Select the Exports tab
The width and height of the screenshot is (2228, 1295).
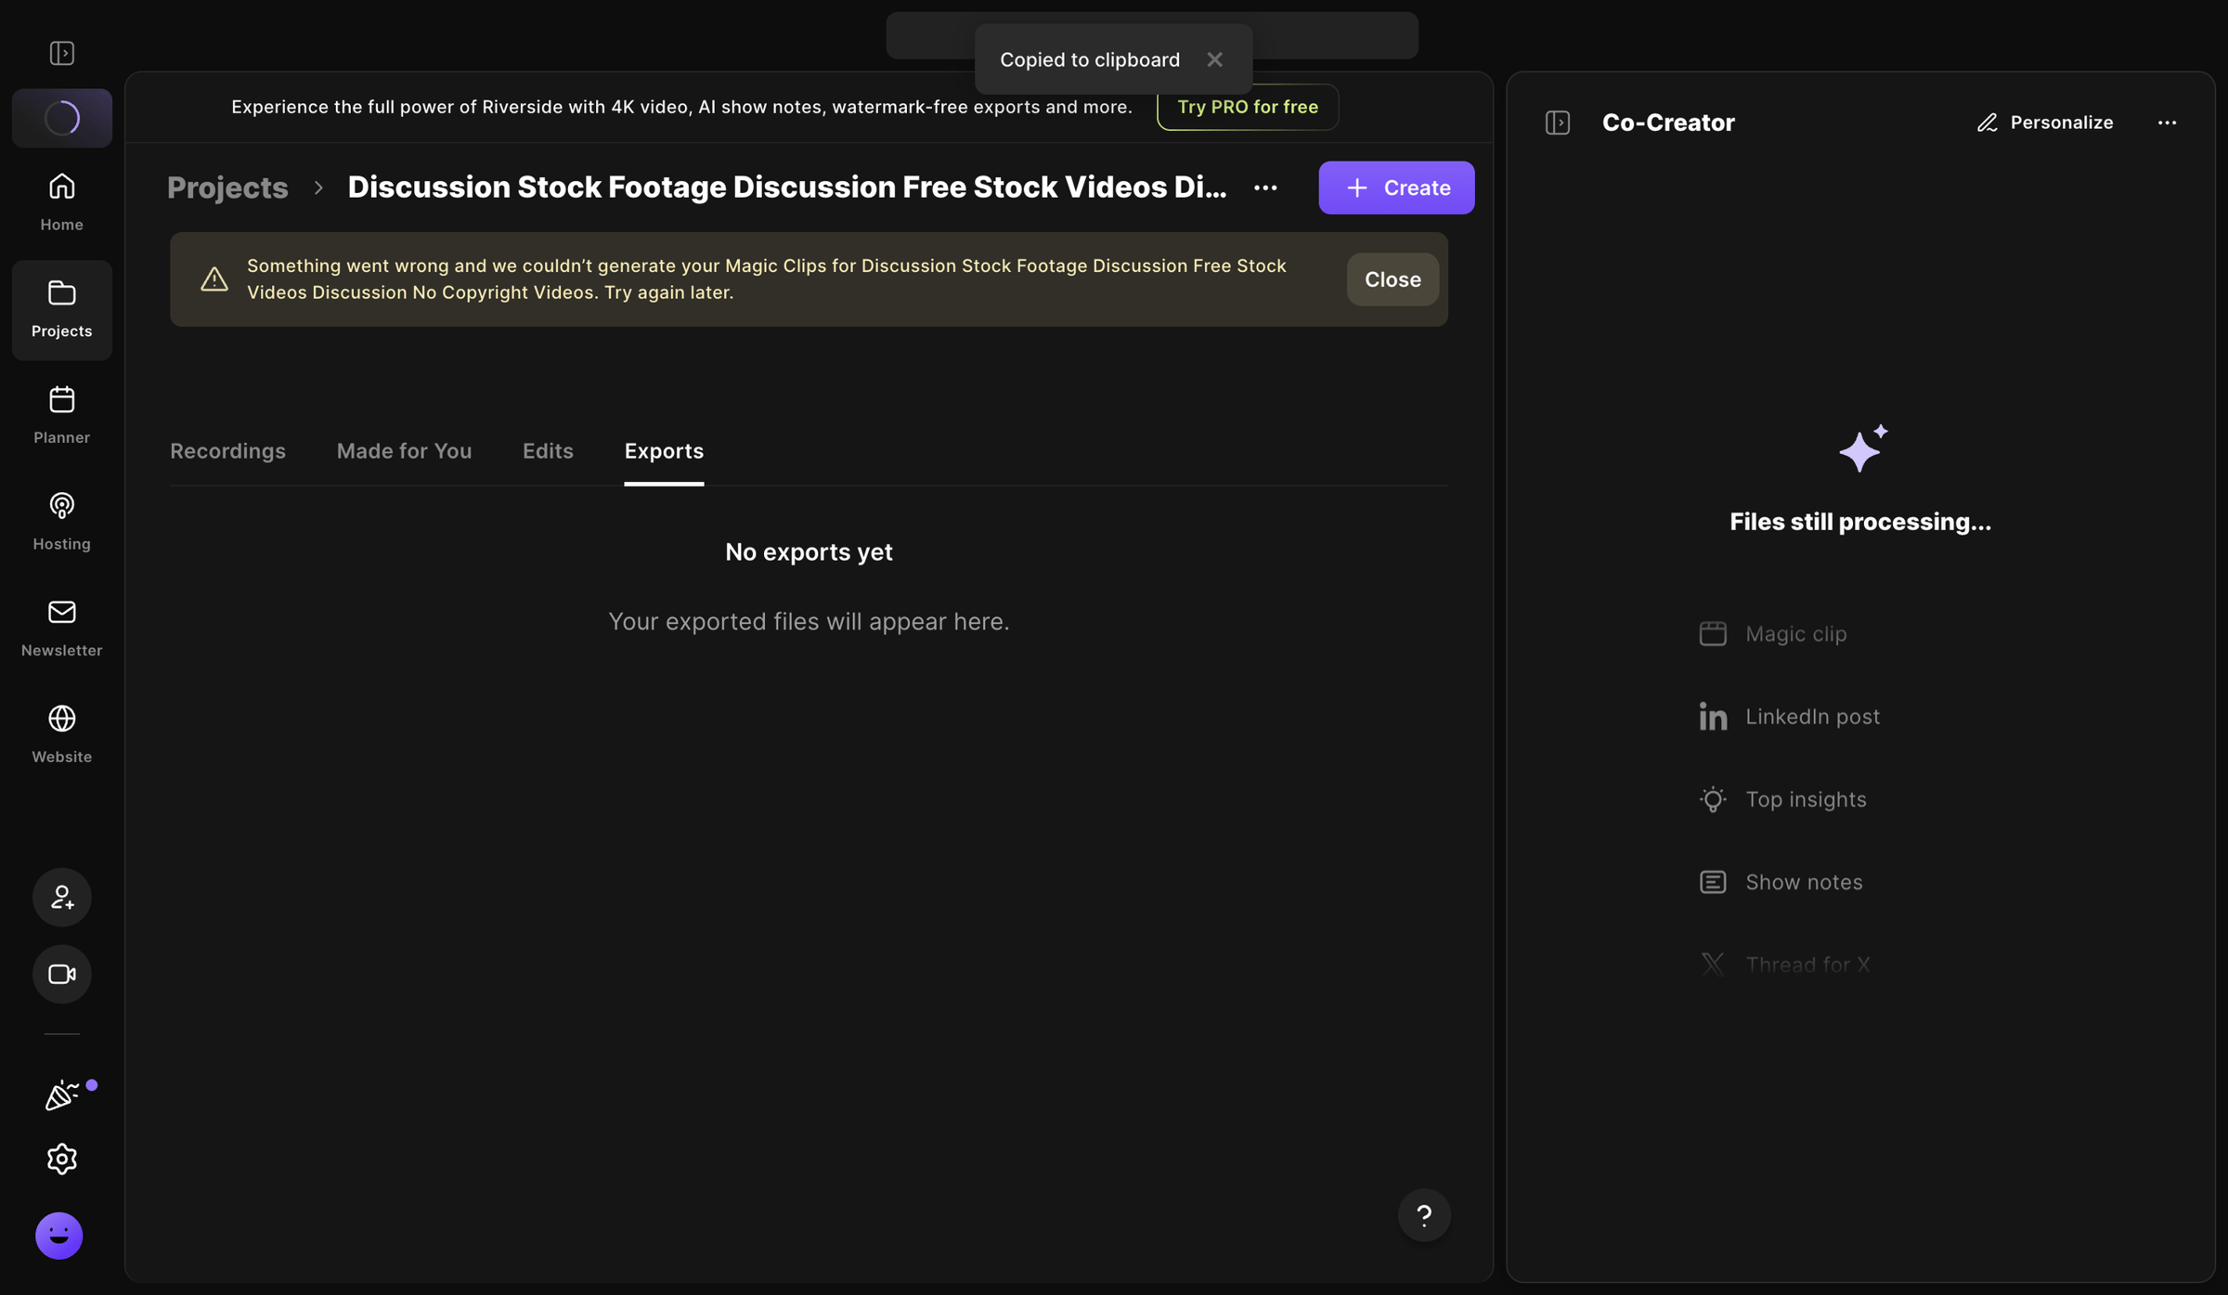coord(664,451)
